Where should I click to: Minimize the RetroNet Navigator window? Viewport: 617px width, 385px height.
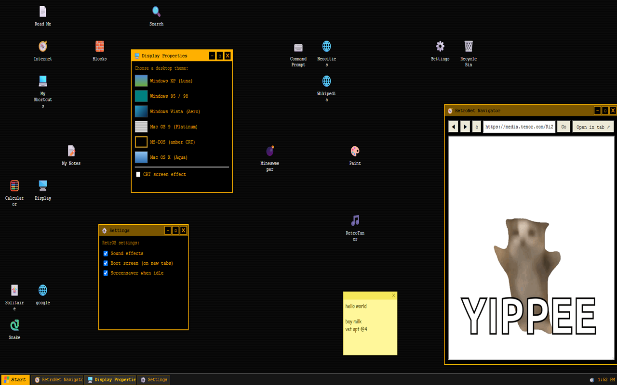597,111
